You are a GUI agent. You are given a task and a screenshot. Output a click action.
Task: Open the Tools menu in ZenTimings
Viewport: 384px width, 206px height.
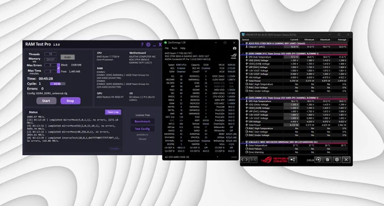(174, 48)
